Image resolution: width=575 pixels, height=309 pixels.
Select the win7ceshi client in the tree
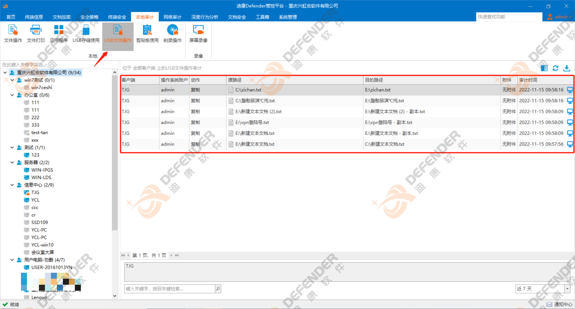point(38,88)
